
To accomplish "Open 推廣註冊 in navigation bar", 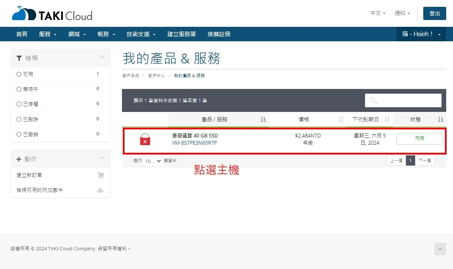I will (219, 34).
